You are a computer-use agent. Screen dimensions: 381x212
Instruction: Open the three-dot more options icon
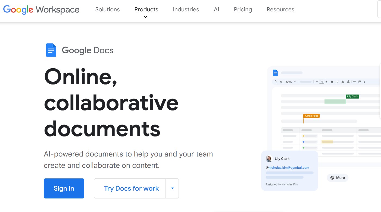click(x=364, y=81)
